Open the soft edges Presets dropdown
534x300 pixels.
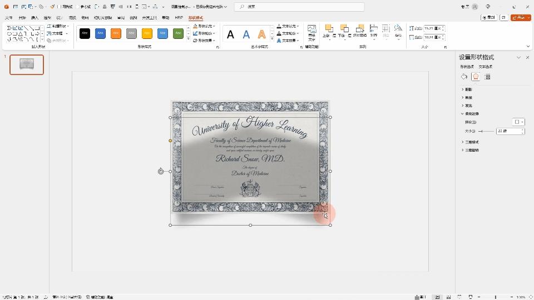click(x=518, y=122)
